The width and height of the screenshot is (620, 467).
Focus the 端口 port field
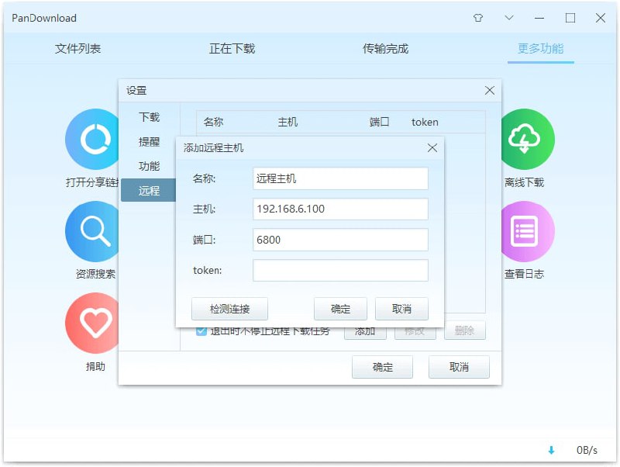pyautogui.click(x=340, y=240)
